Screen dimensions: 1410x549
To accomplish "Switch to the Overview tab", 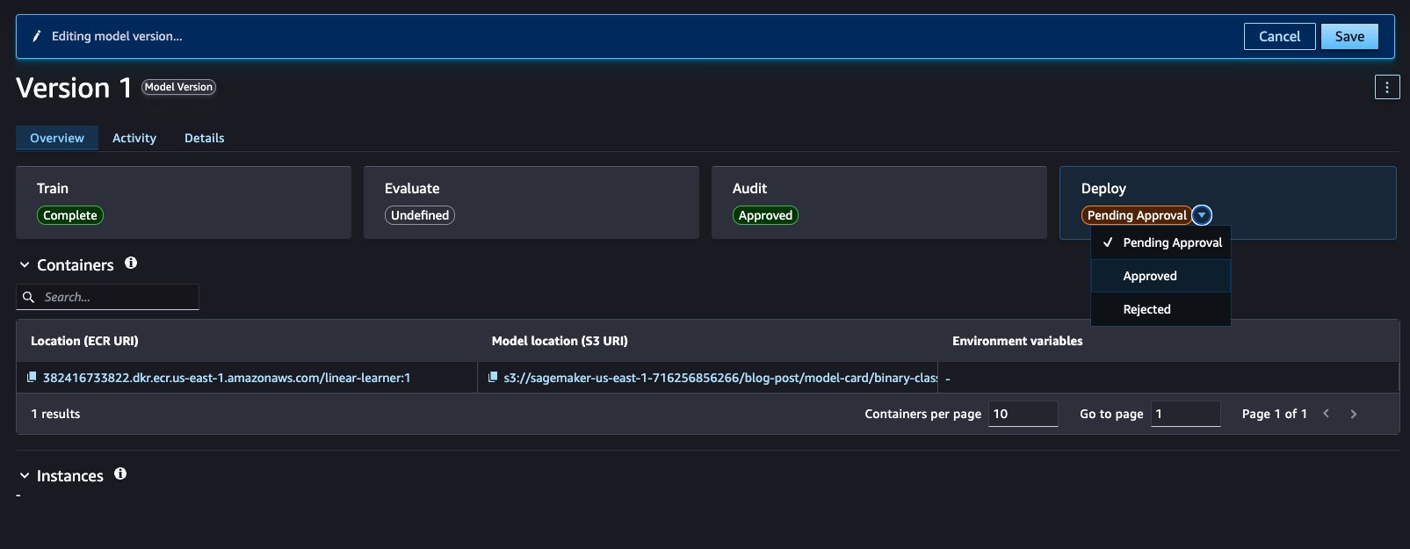I will click(57, 138).
